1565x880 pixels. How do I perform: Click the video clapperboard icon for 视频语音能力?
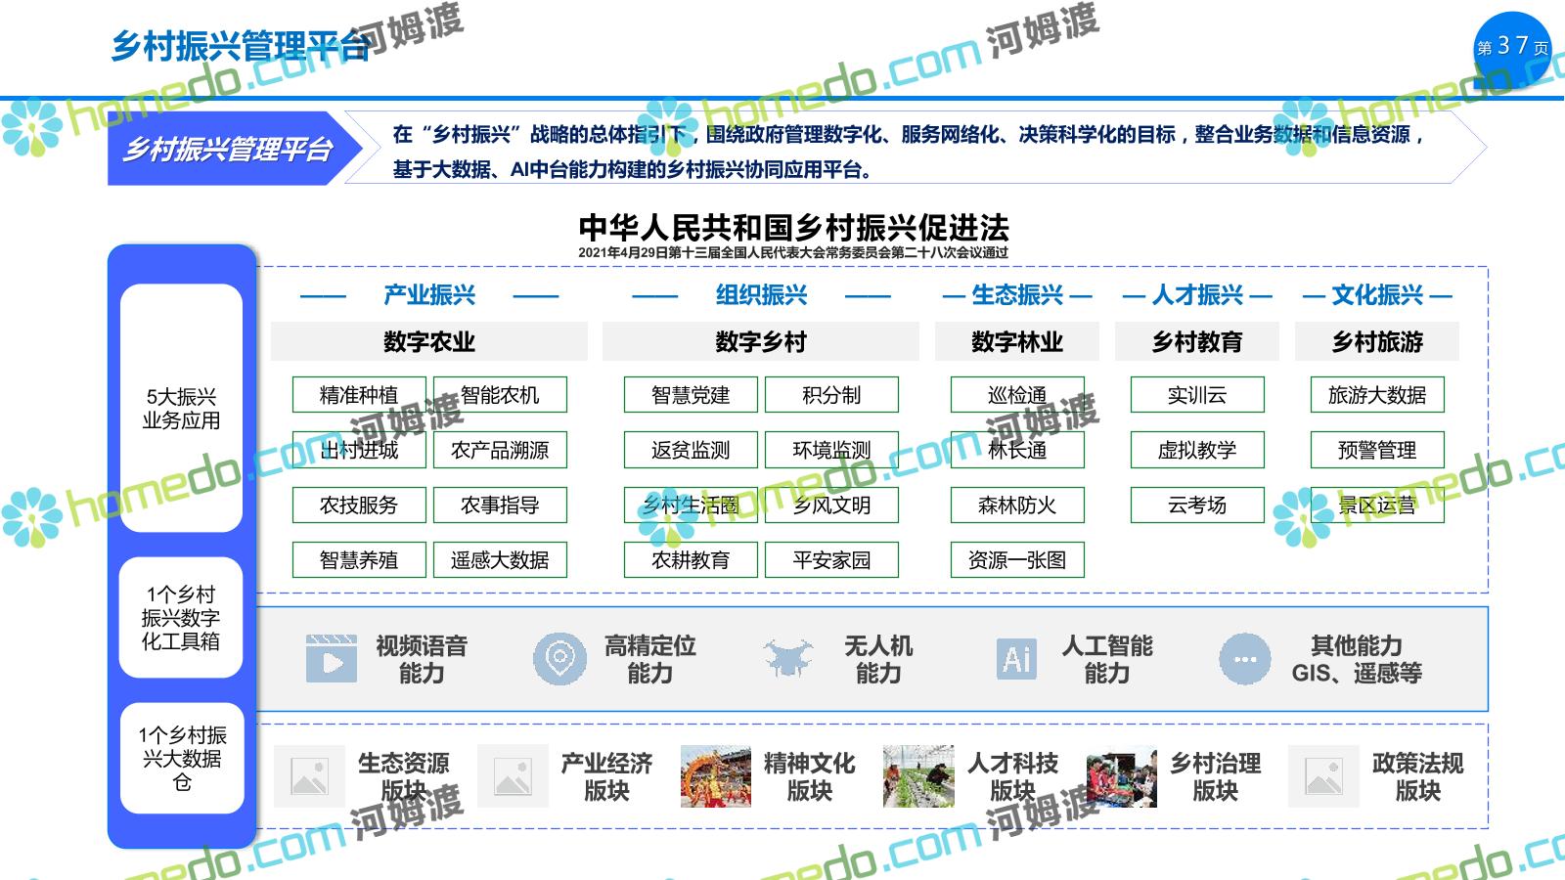(x=332, y=658)
